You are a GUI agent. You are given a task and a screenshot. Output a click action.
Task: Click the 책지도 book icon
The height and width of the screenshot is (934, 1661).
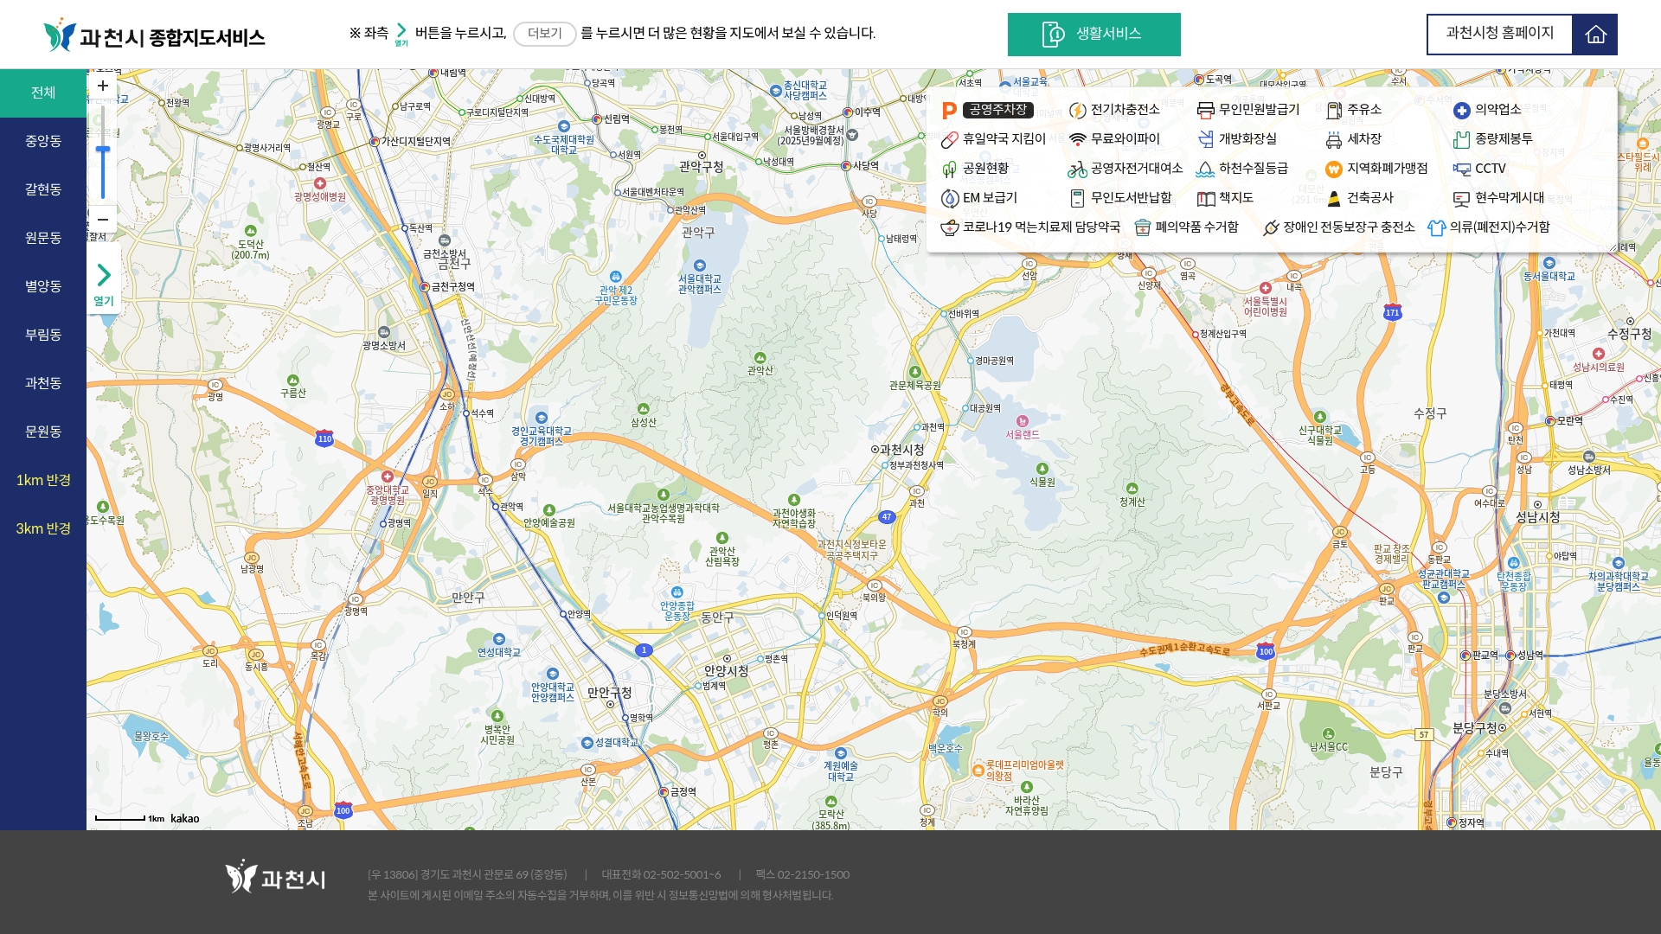(1206, 199)
